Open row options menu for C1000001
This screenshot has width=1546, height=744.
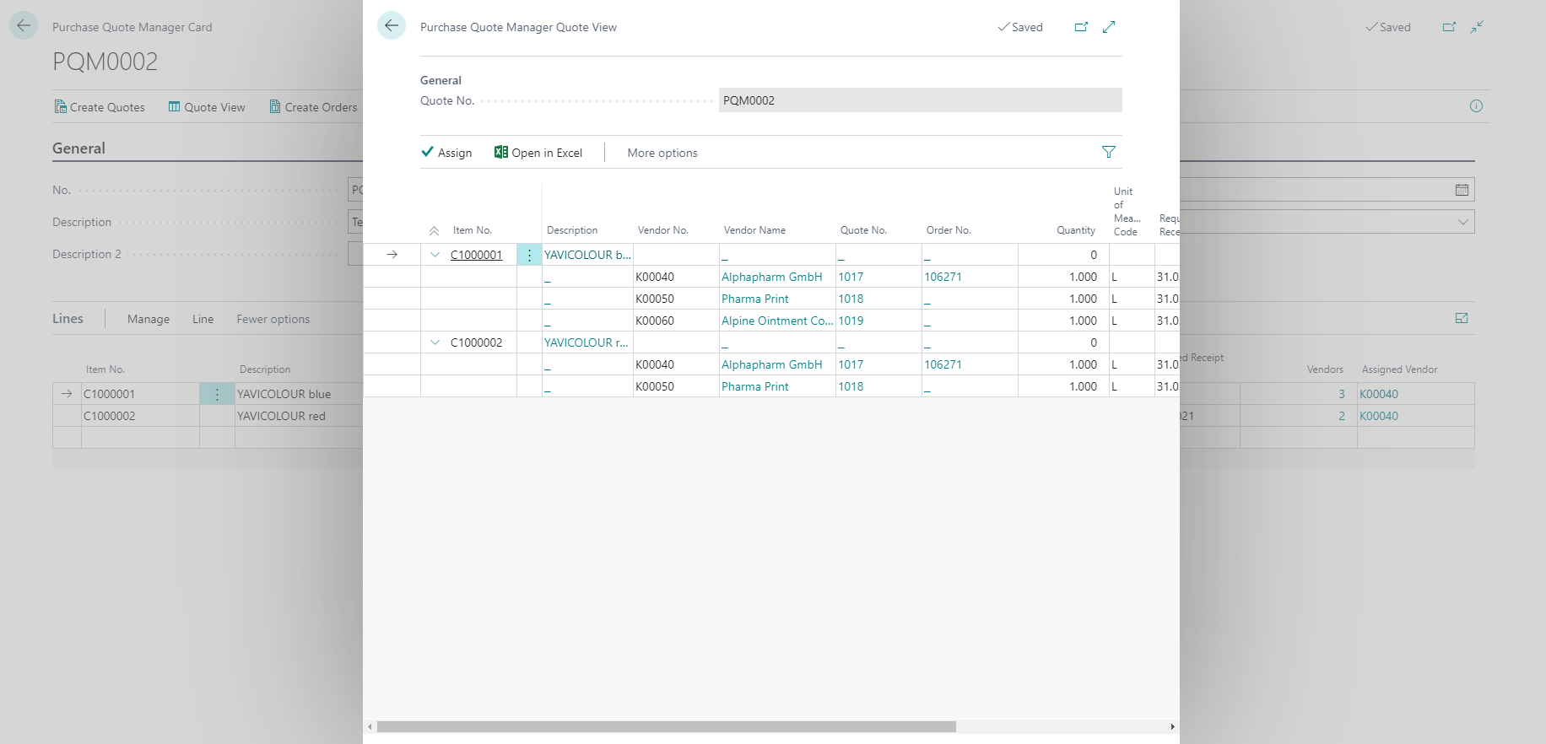point(529,255)
